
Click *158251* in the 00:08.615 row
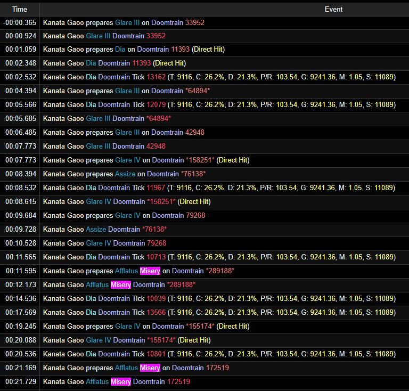[x=161, y=201]
